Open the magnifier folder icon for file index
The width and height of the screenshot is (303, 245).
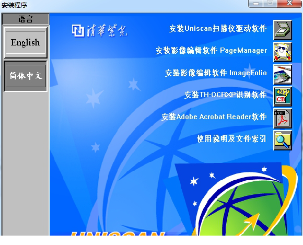coord(282,141)
